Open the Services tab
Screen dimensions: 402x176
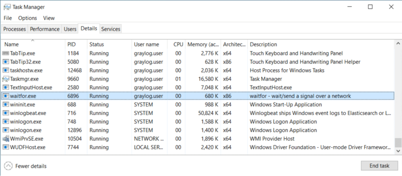111,29
